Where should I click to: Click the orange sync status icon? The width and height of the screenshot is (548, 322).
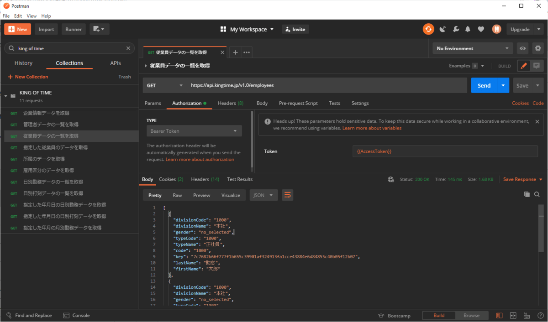pos(428,29)
